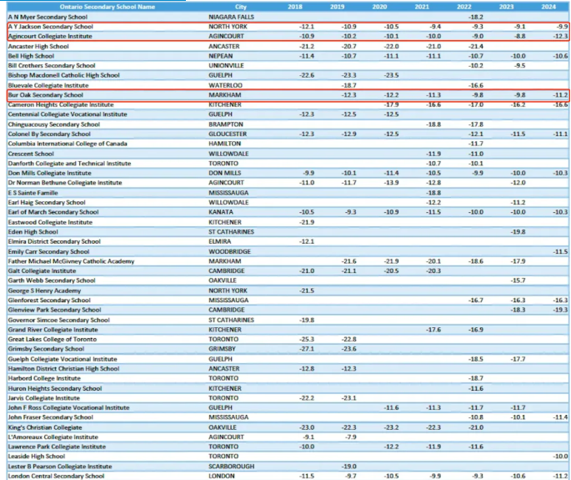The height and width of the screenshot is (480, 571).
Task: Select George S Henry Academy name
Action: pyautogui.click(x=44, y=291)
